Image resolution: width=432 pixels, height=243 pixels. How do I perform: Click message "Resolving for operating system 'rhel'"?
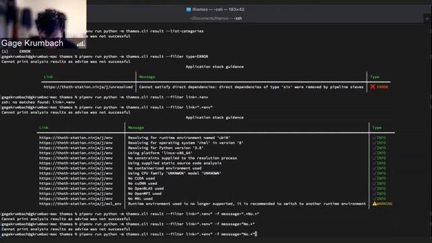coord(186,143)
